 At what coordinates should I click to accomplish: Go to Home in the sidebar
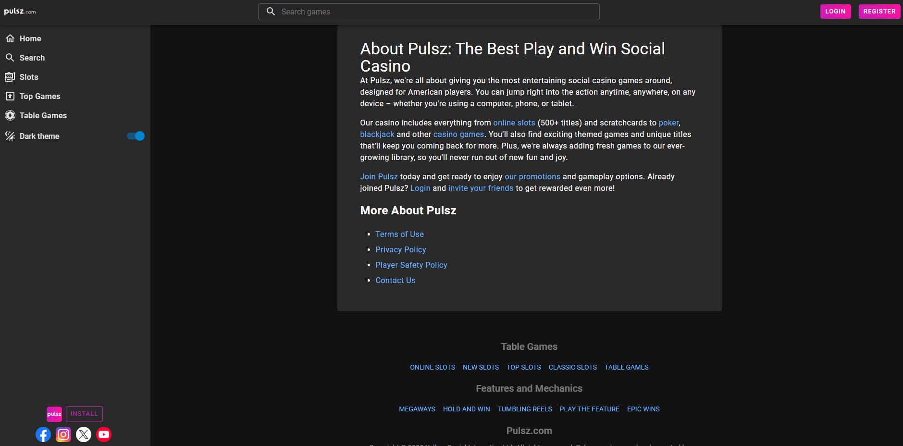click(30, 38)
